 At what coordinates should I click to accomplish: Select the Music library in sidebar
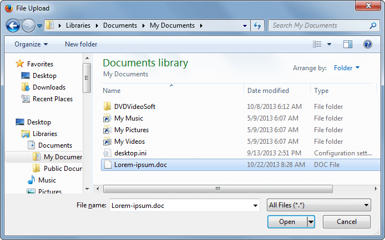click(47, 180)
